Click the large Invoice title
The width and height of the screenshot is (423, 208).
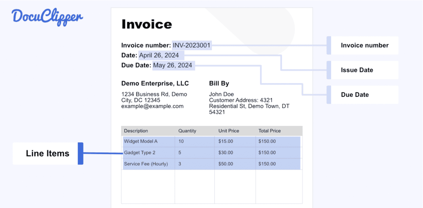coord(146,25)
